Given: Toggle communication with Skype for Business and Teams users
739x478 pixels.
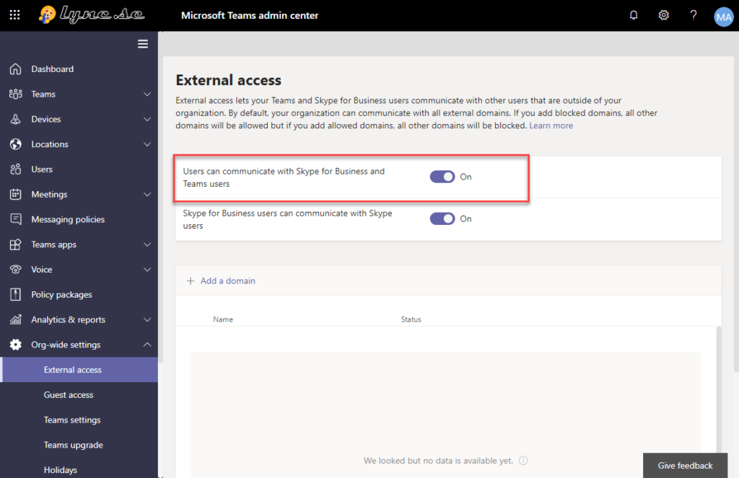Looking at the screenshot, I should (x=442, y=177).
